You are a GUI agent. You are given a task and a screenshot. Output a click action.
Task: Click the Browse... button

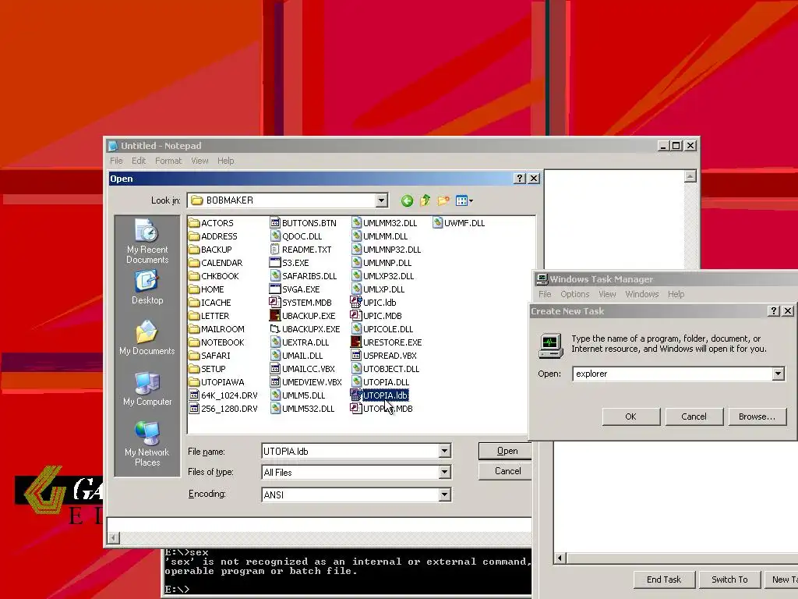757,416
